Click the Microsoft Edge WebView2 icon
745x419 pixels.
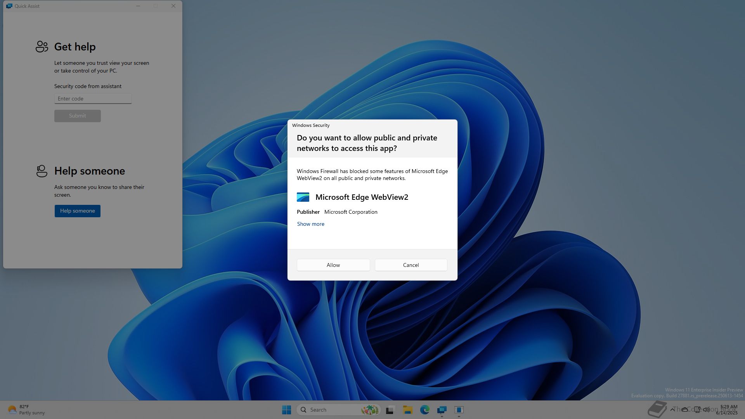(303, 197)
